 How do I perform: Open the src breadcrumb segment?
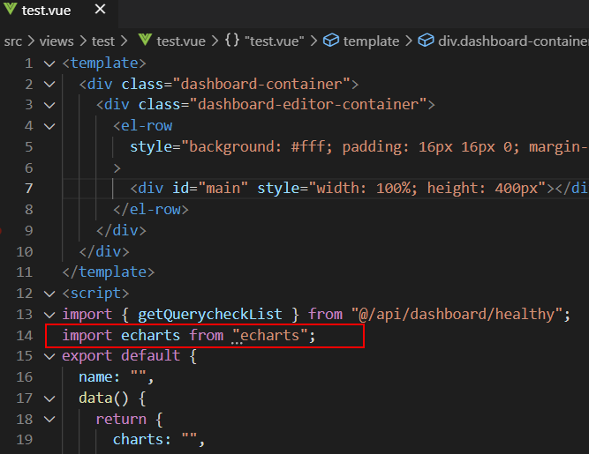pos(13,41)
